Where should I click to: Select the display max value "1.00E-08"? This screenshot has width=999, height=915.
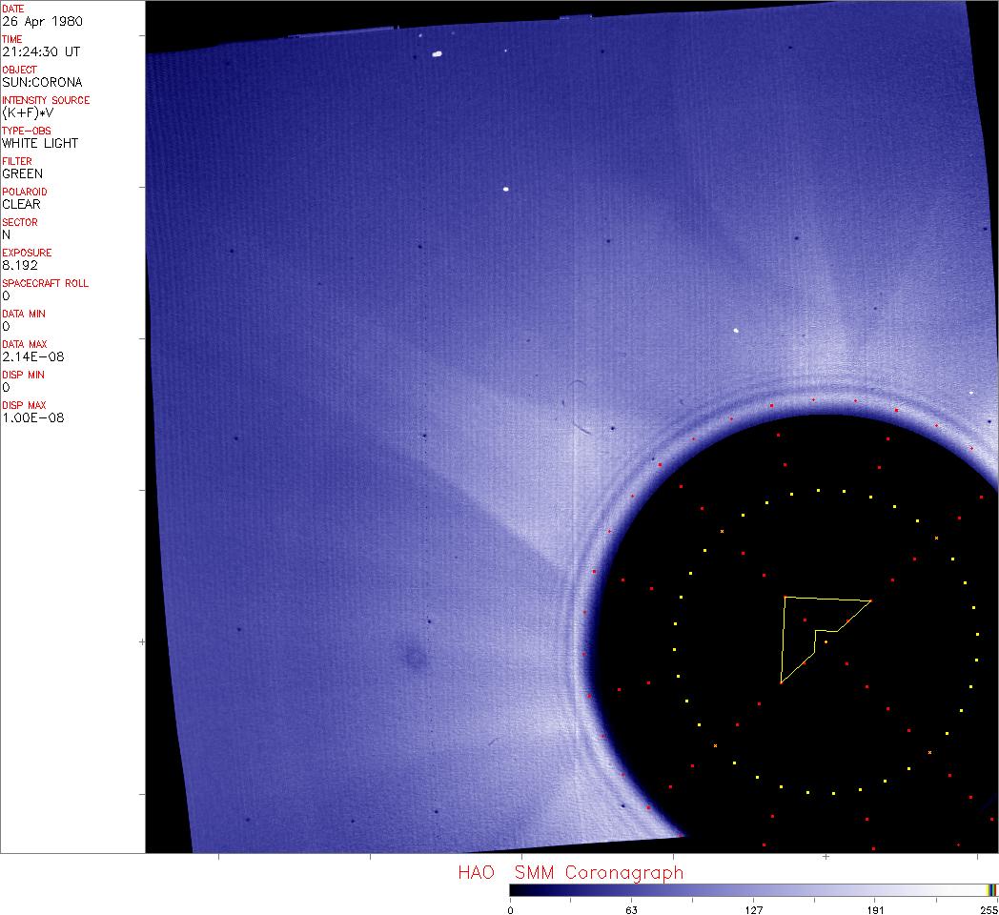(x=33, y=417)
